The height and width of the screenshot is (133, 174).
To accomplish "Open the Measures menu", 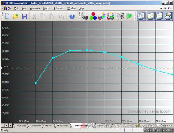I will (x=35, y=8).
